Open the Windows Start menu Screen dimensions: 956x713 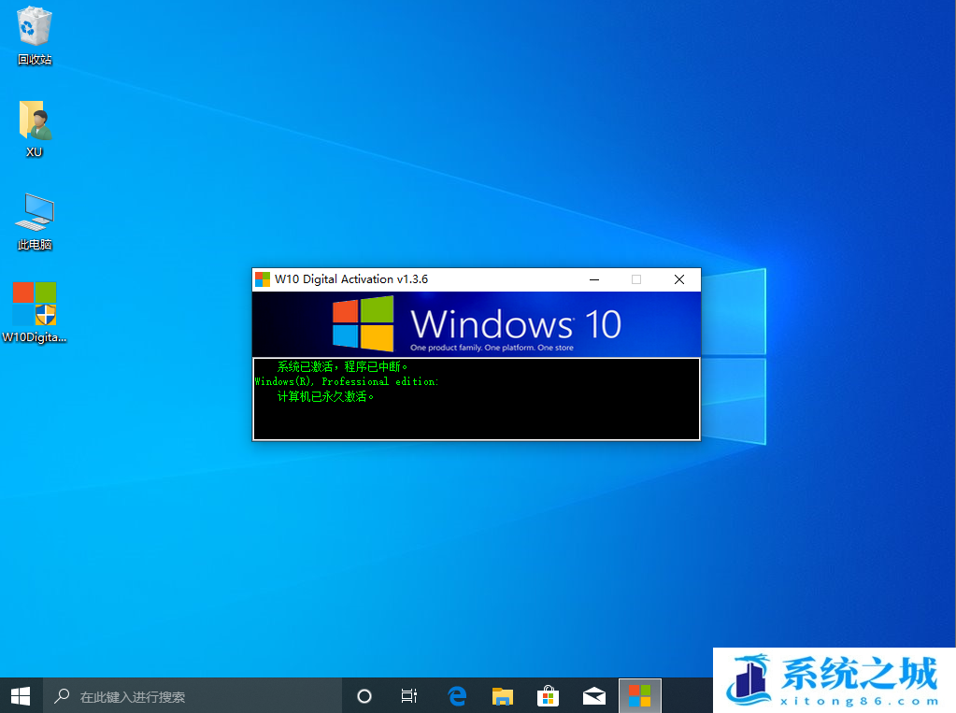[x=21, y=696]
